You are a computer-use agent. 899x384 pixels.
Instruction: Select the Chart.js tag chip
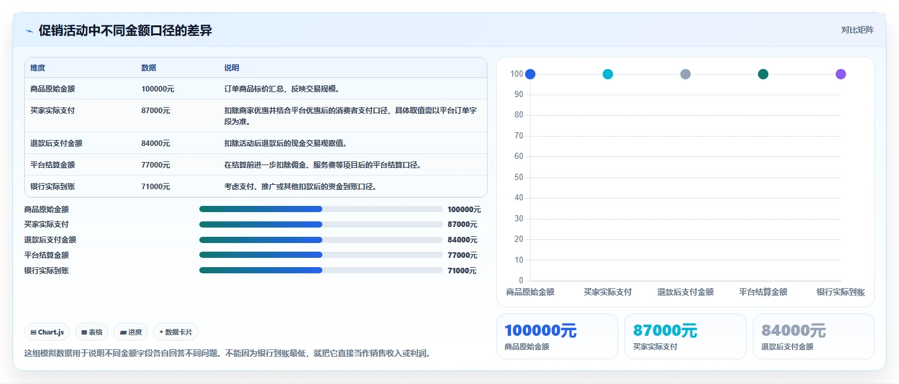pos(48,332)
